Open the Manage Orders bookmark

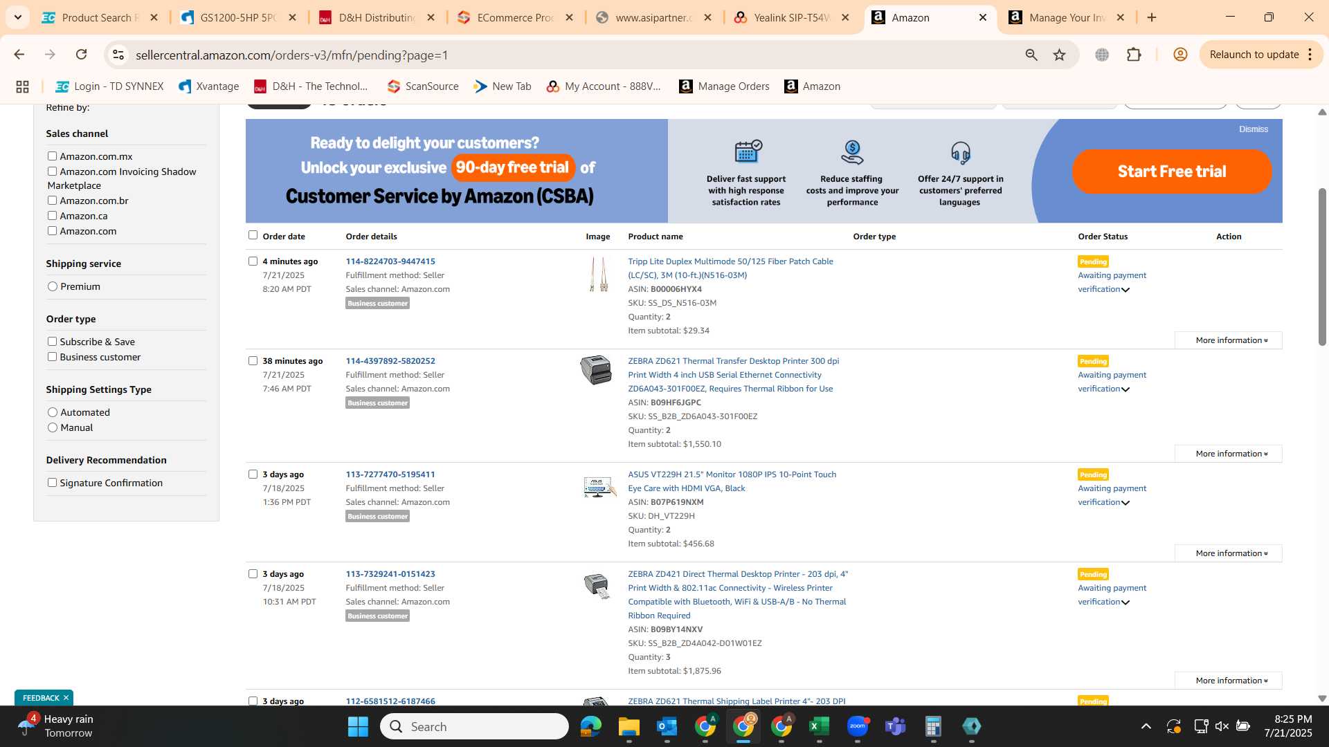point(724,86)
